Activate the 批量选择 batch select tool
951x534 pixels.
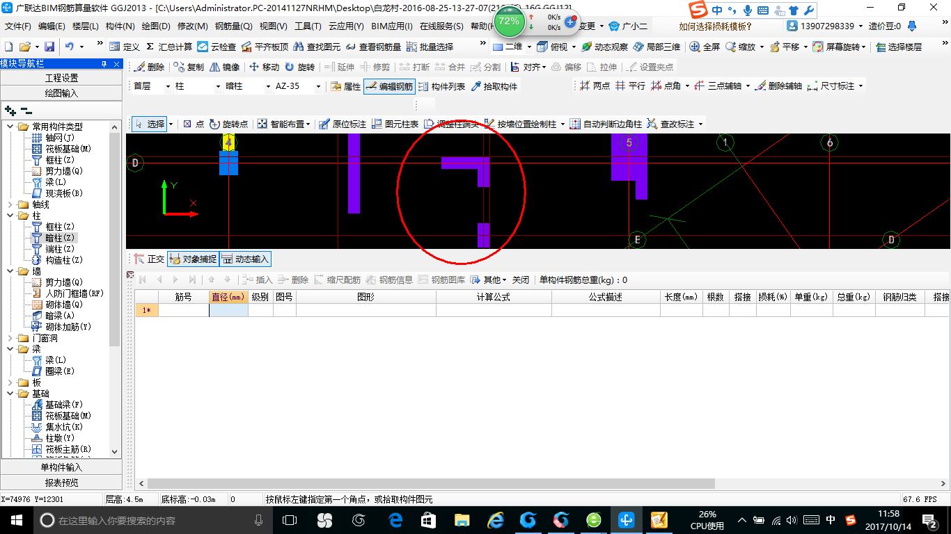pyautogui.click(x=430, y=47)
